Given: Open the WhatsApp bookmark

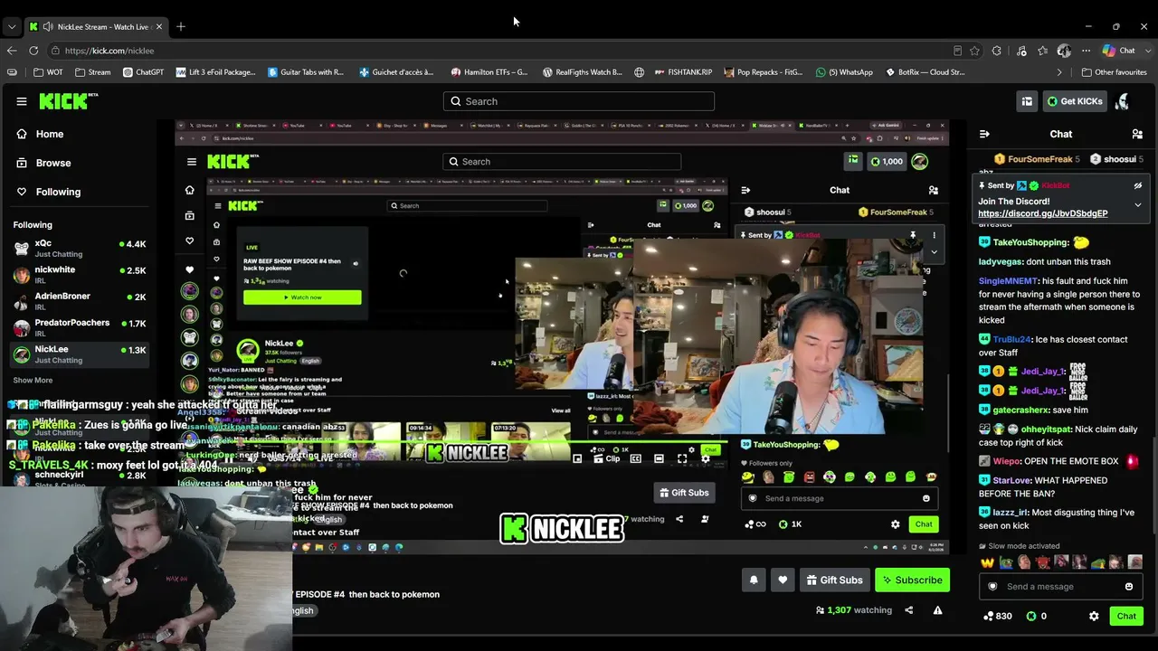Looking at the screenshot, I should [x=844, y=72].
